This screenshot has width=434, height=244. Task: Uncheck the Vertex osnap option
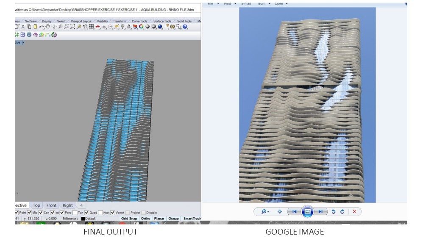point(113,213)
